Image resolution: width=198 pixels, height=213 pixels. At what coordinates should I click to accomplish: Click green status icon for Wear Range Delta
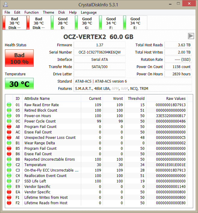[9, 143]
